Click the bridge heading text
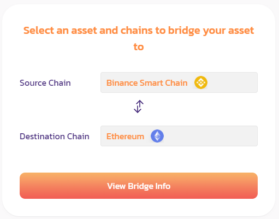Screen dimensions: 279x219 click(139, 38)
